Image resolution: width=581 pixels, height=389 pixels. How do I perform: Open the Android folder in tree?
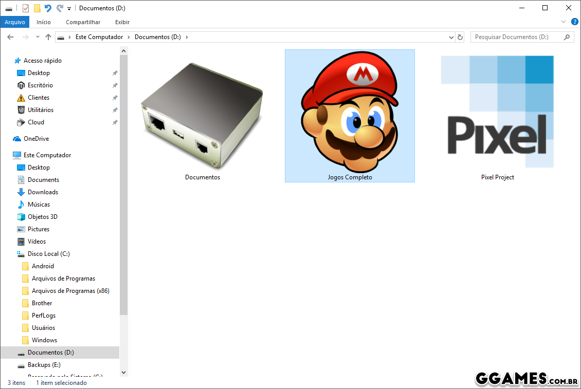[x=43, y=266]
